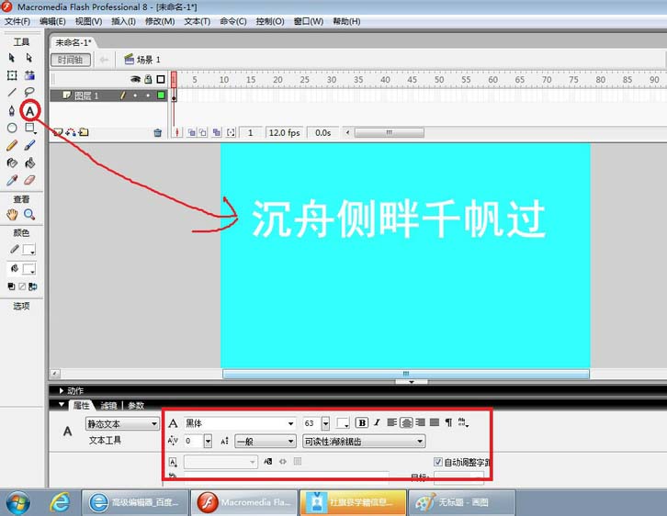This screenshot has width=667, height=516.
Task: Open the 可读性消除锯齿 anti-alias dropdown
Action: point(364,442)
